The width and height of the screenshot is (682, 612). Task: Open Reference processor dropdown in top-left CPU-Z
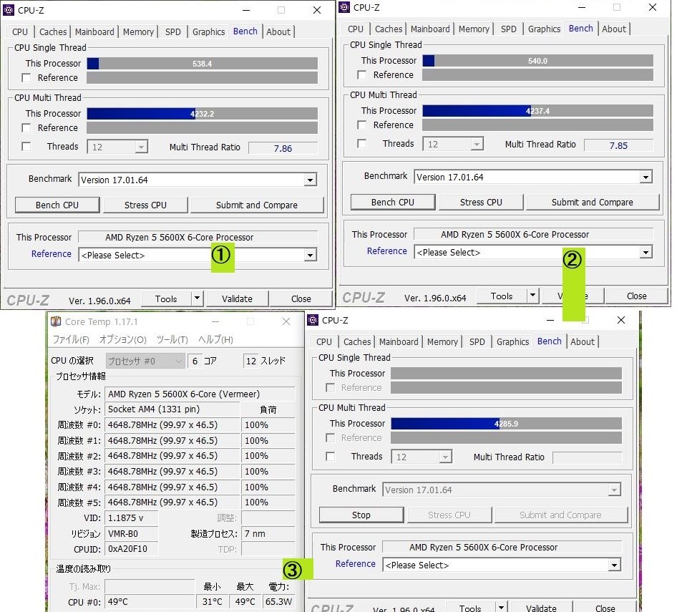click(x=310, y=256)
